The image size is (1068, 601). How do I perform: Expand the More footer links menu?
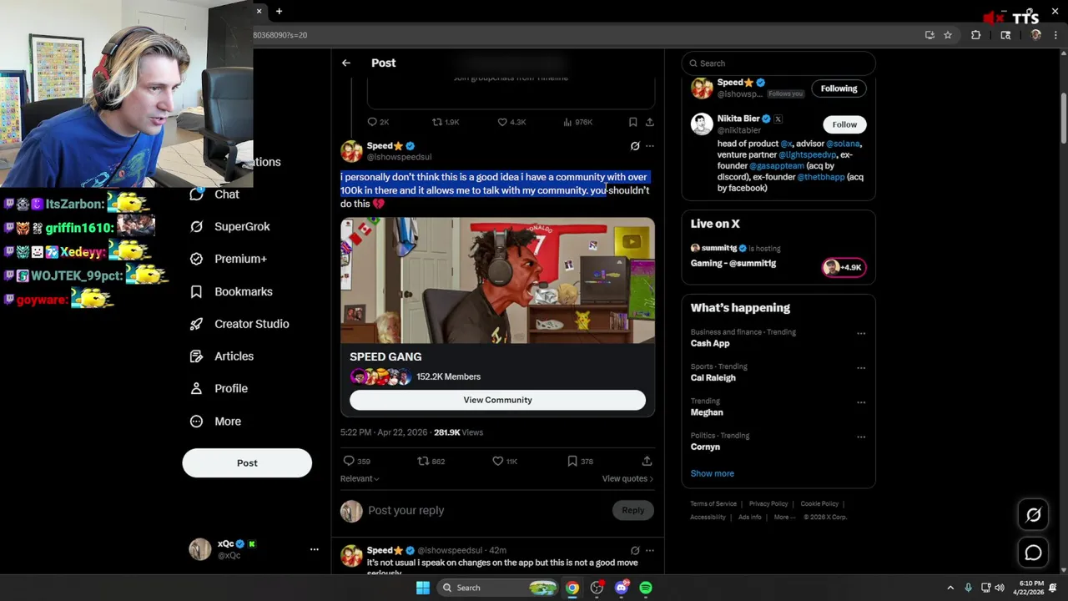[x=784, y=517]
